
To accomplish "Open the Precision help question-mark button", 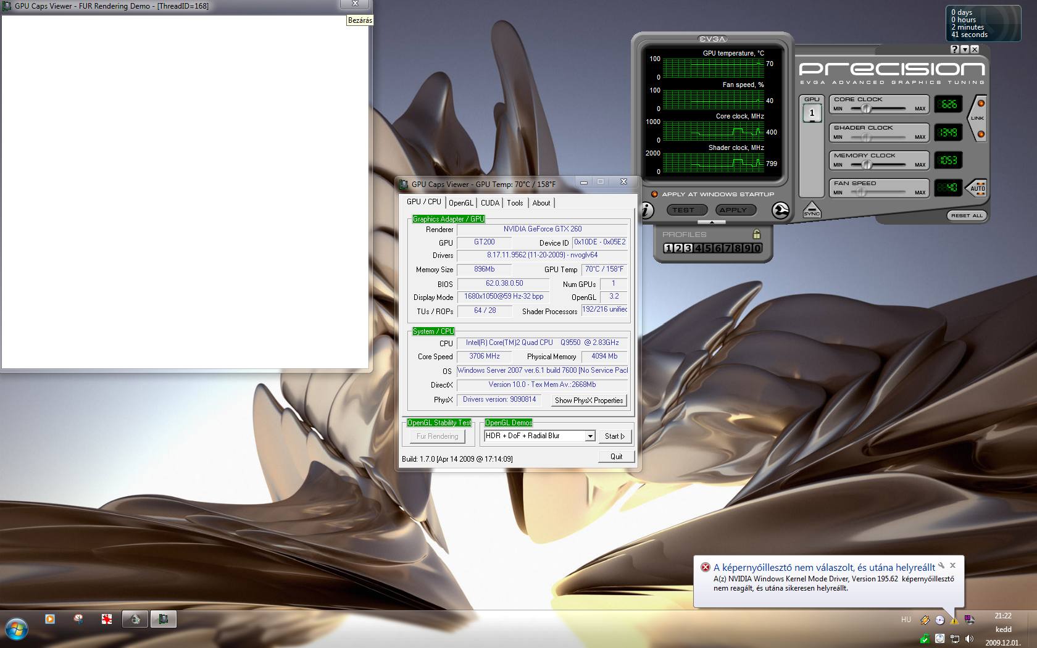I will [955, 49].
